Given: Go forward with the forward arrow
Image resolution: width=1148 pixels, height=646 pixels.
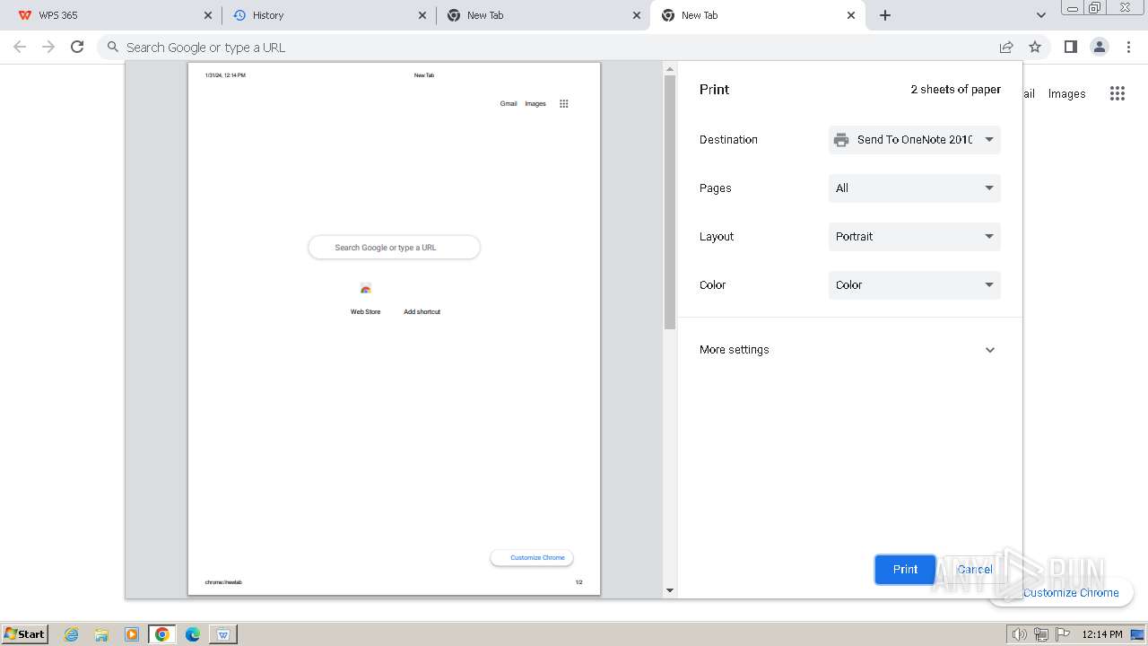Looking at the screenshot, I should 48,47.
